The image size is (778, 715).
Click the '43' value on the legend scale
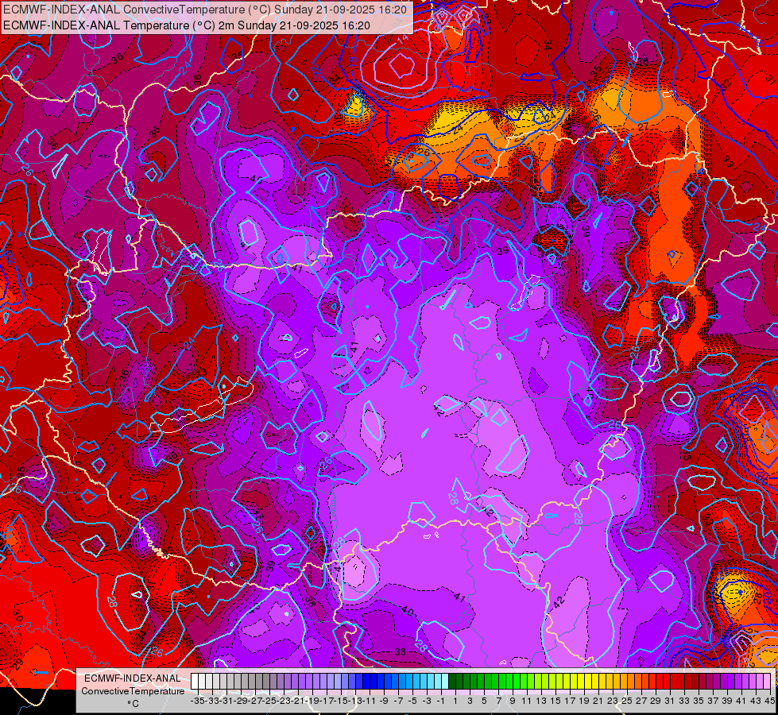click(756, 701)
